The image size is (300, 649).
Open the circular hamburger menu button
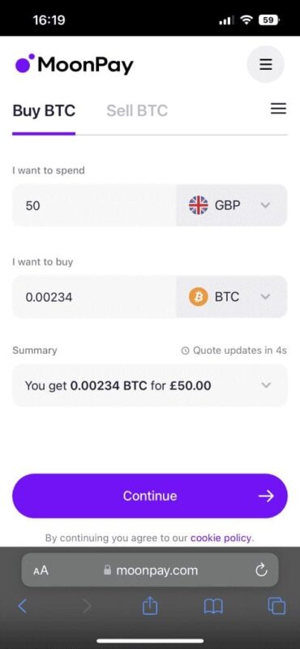265,65
